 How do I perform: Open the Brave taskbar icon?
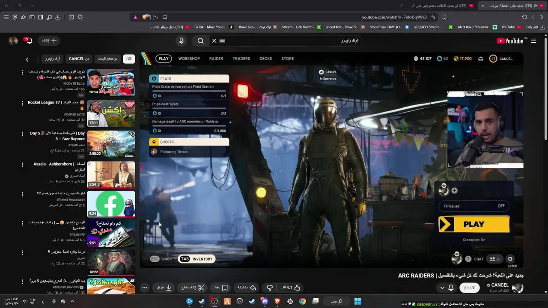[x=277, y=301]
